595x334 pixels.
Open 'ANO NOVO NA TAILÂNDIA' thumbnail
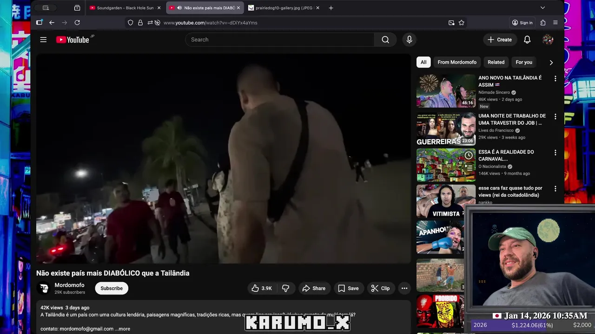click(x=446, y=91)
